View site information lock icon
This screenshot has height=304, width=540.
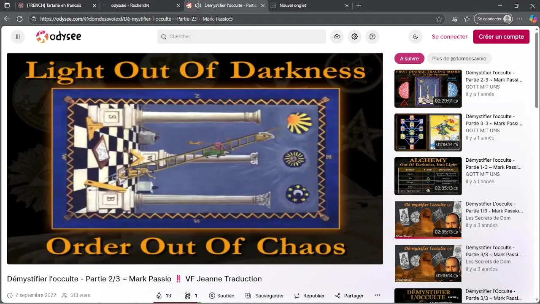34,19
